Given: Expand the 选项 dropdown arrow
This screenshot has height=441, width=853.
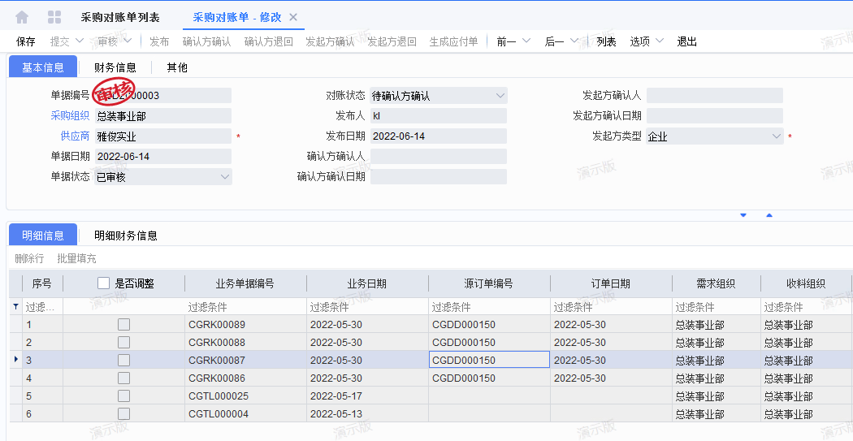Looking at the screenshot, I should 660,41.
